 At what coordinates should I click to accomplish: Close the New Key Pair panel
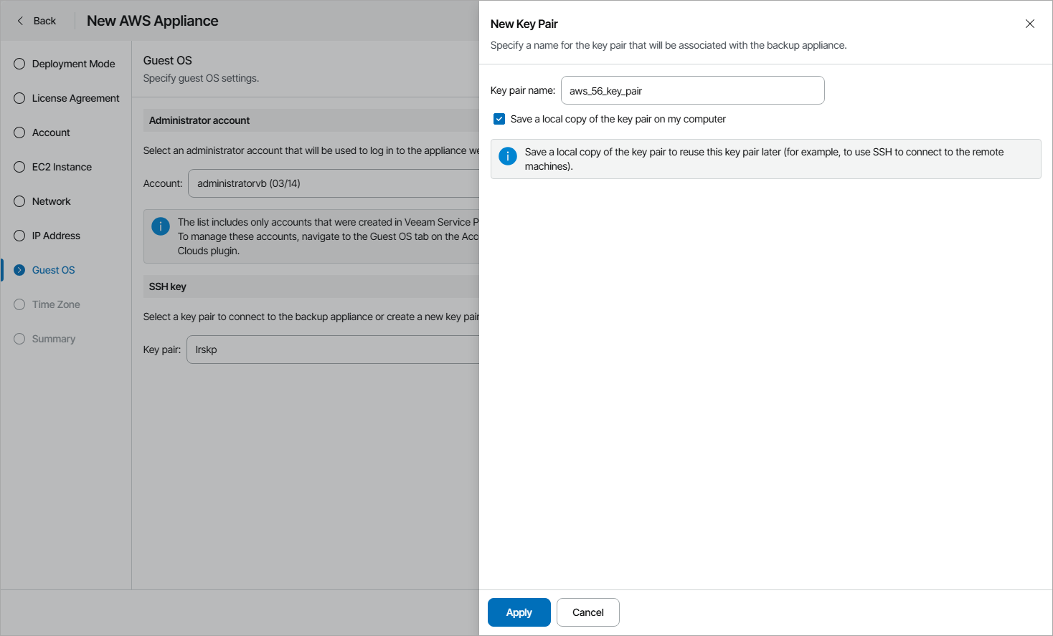1029,24
